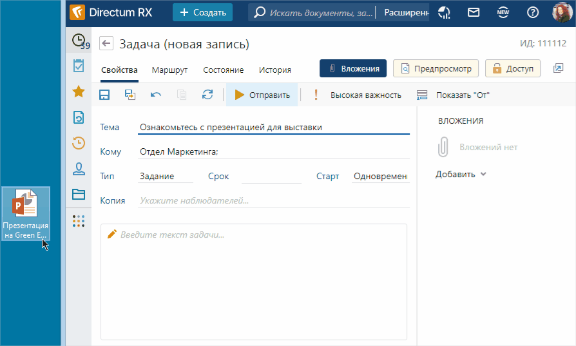Viewport: 576px width, 346px height.
Task: Open the Старт field dropdown
Action: [380, 177]
